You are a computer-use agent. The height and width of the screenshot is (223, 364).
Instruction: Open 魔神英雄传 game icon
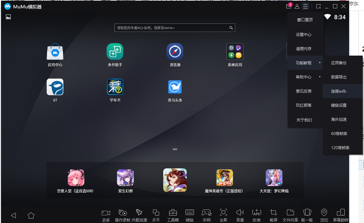click(225, 178)
